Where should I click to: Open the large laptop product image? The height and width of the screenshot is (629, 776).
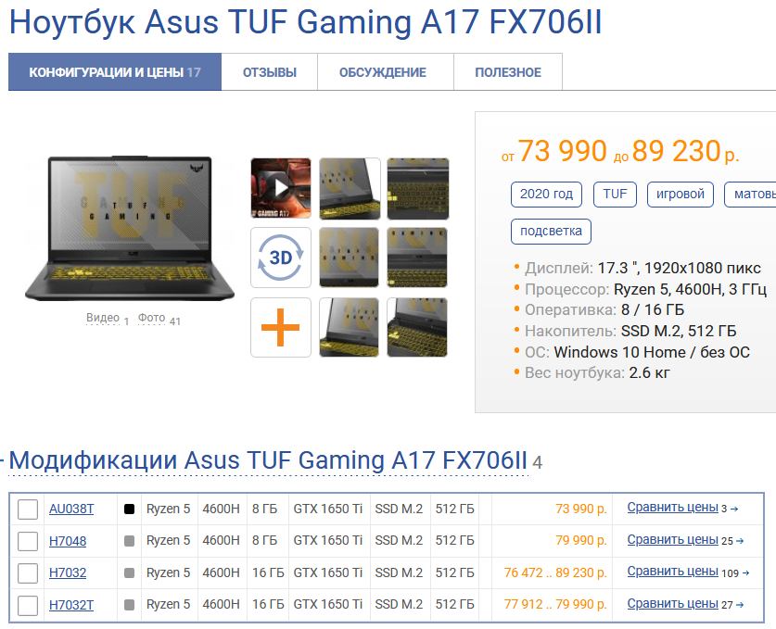(130, 229)
